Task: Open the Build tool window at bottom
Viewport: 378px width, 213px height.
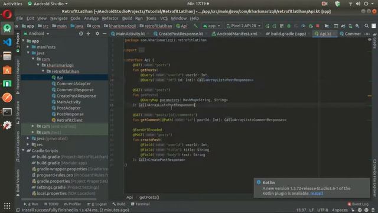Action: click(x=119, y=204)
